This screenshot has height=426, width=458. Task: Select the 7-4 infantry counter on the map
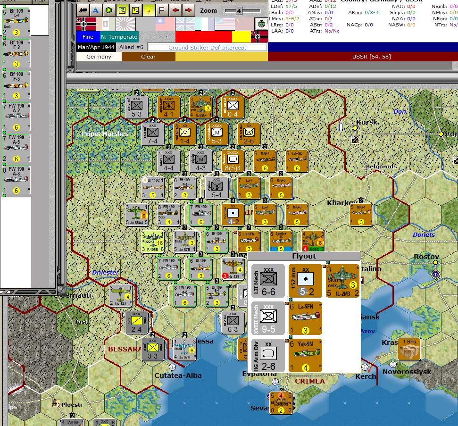coord(152,134)
